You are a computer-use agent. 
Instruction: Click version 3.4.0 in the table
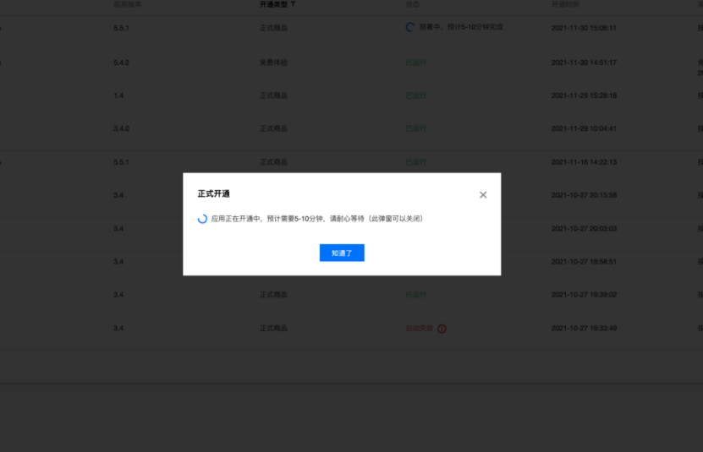[x=121, y=128]
